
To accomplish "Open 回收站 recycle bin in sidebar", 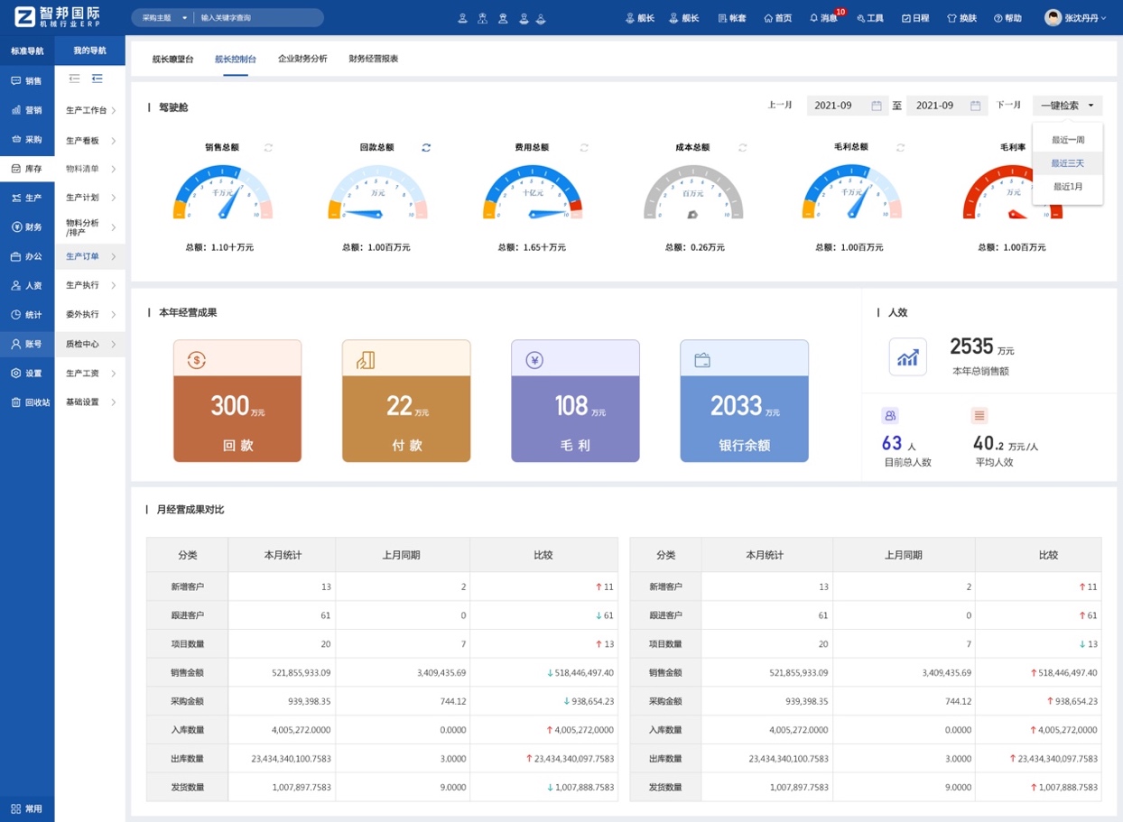I will (x=27, y=402).
